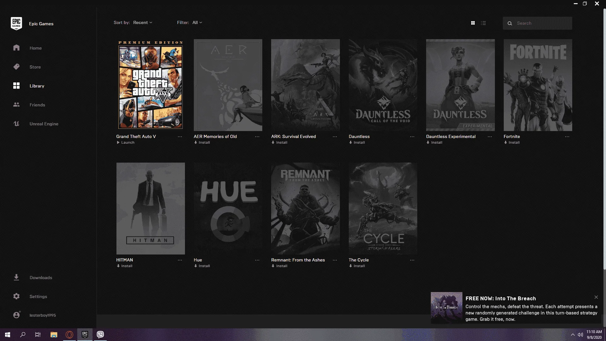Open options menu for ARK: Survival Evolved
This screenshot has height=341, width=606.
(335, 137)
